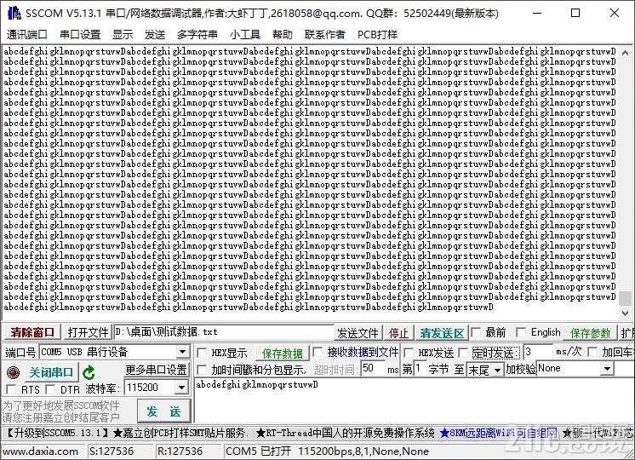Open the 多字符串 menu
Screen dimensions: 635x460
tap(197, 34)
